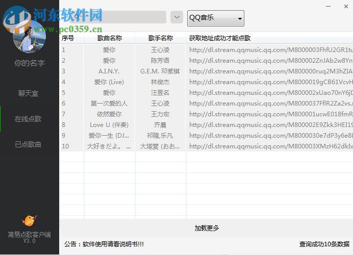Image resolution: width=353 pixels, height=255 pixels.
Task: Click singer G.E.M. 邓紫棋
Action: tap(160, 71)
